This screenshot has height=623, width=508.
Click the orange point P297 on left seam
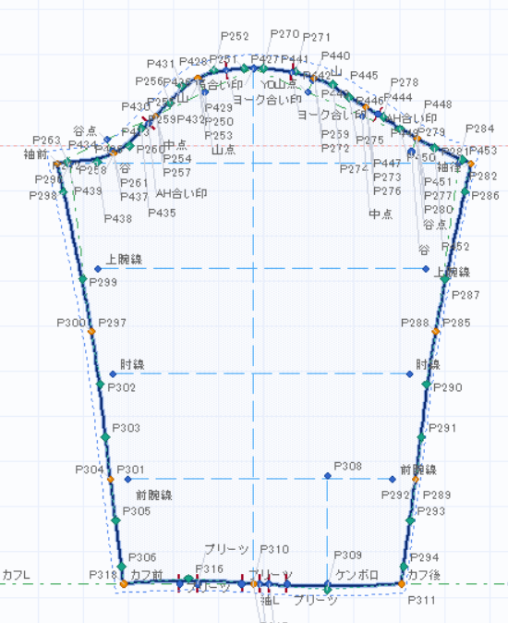pos(91,331)
